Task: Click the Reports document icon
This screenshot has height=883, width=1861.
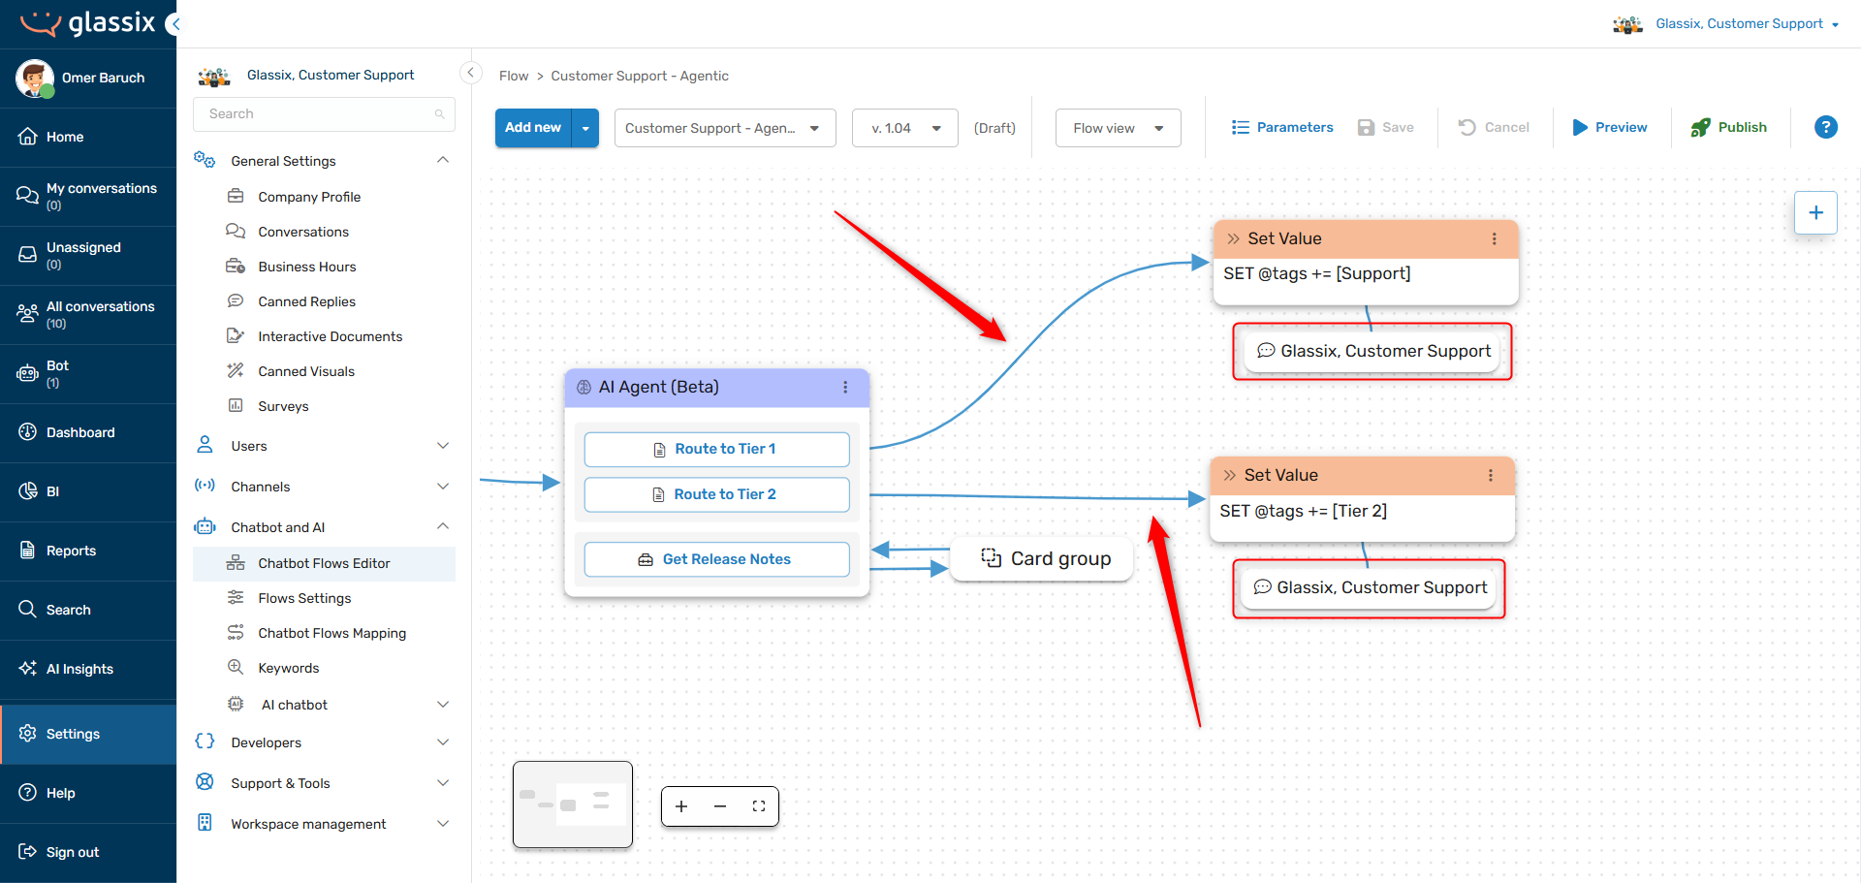Action: pos(28,551)
